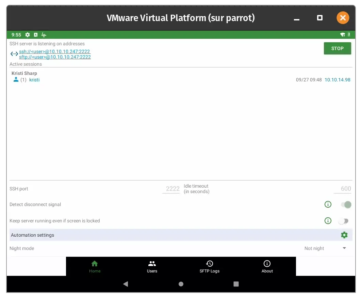Expand the Night mode dropdown arrow
This screenshot has height=299, width=362.
(x=344, y=248)
